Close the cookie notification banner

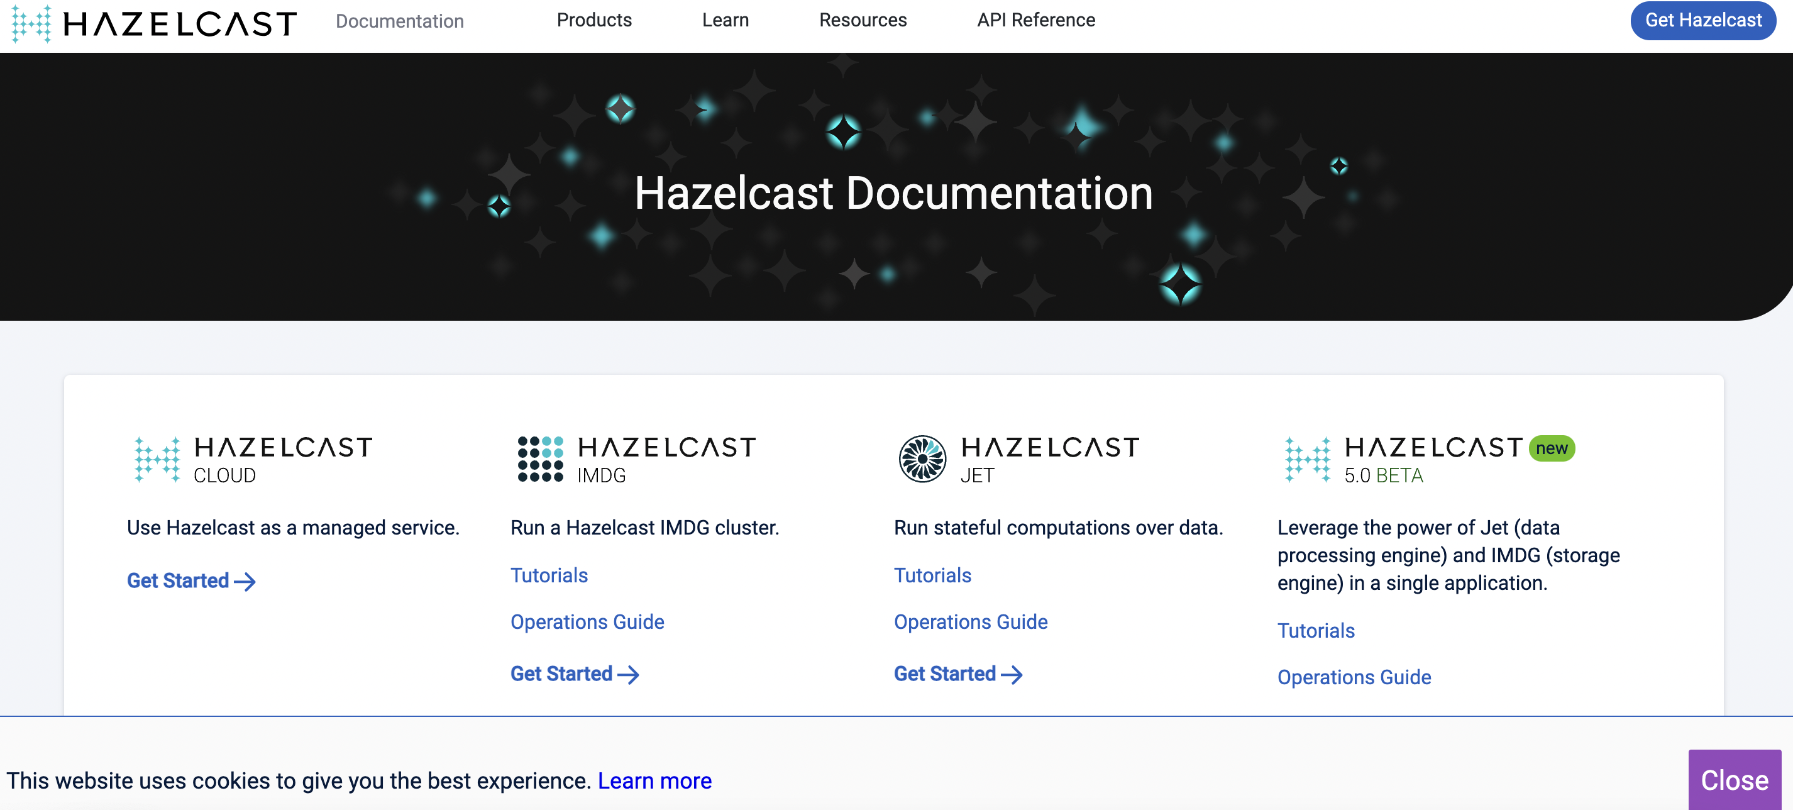click(1734, 780)
